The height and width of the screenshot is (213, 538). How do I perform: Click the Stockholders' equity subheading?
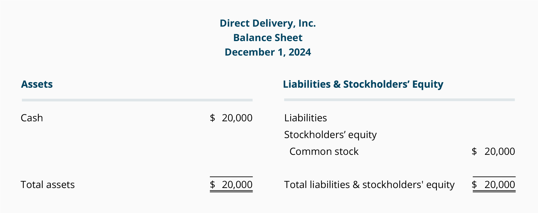click(330, 135)
